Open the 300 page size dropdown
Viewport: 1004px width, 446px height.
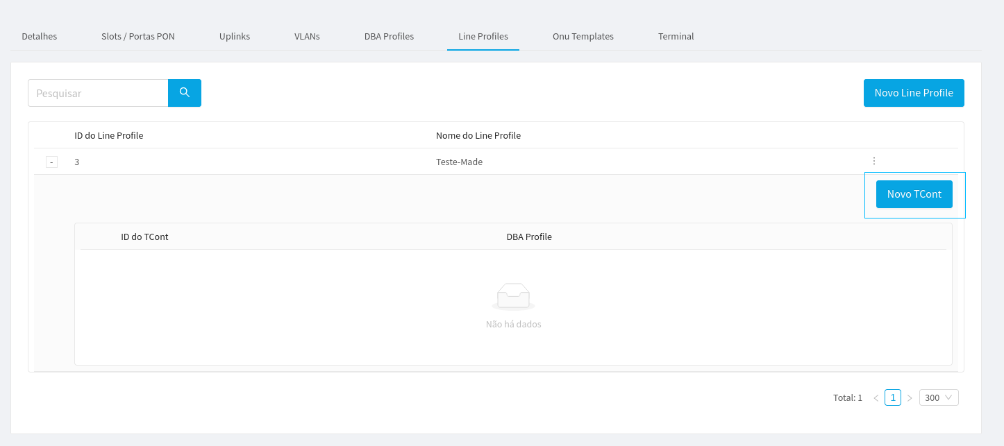tap(938, 397)
